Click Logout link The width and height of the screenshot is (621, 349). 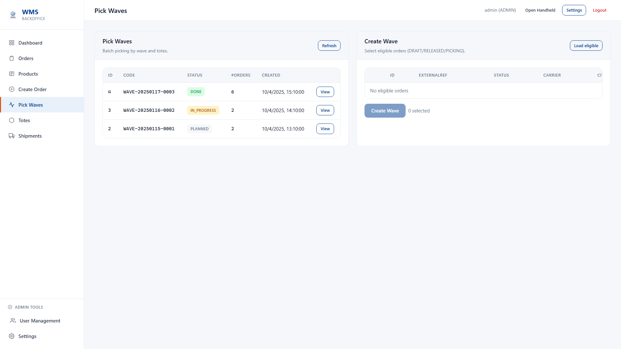click(599, 10)
